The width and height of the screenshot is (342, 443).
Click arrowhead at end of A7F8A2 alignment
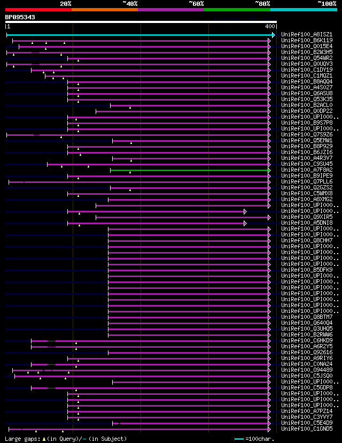[x=269, y=170]
